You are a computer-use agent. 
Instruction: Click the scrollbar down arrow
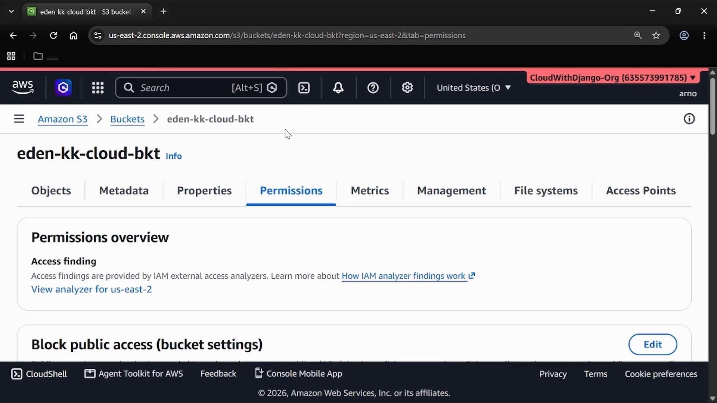[x=713, y=399]
